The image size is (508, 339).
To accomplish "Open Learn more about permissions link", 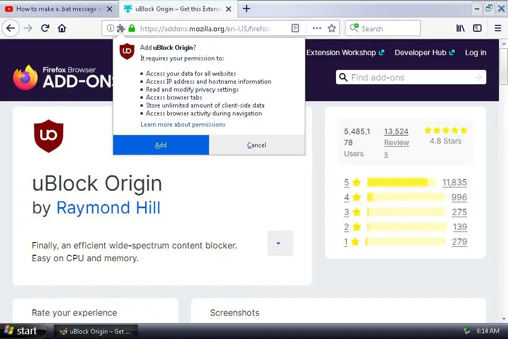I will tap(183, 124).
